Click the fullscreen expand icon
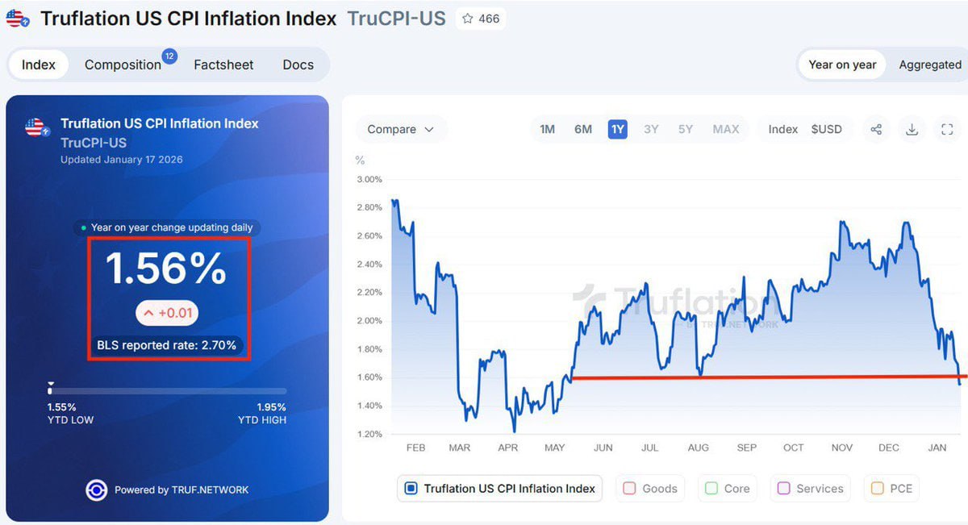 [947, 129]
